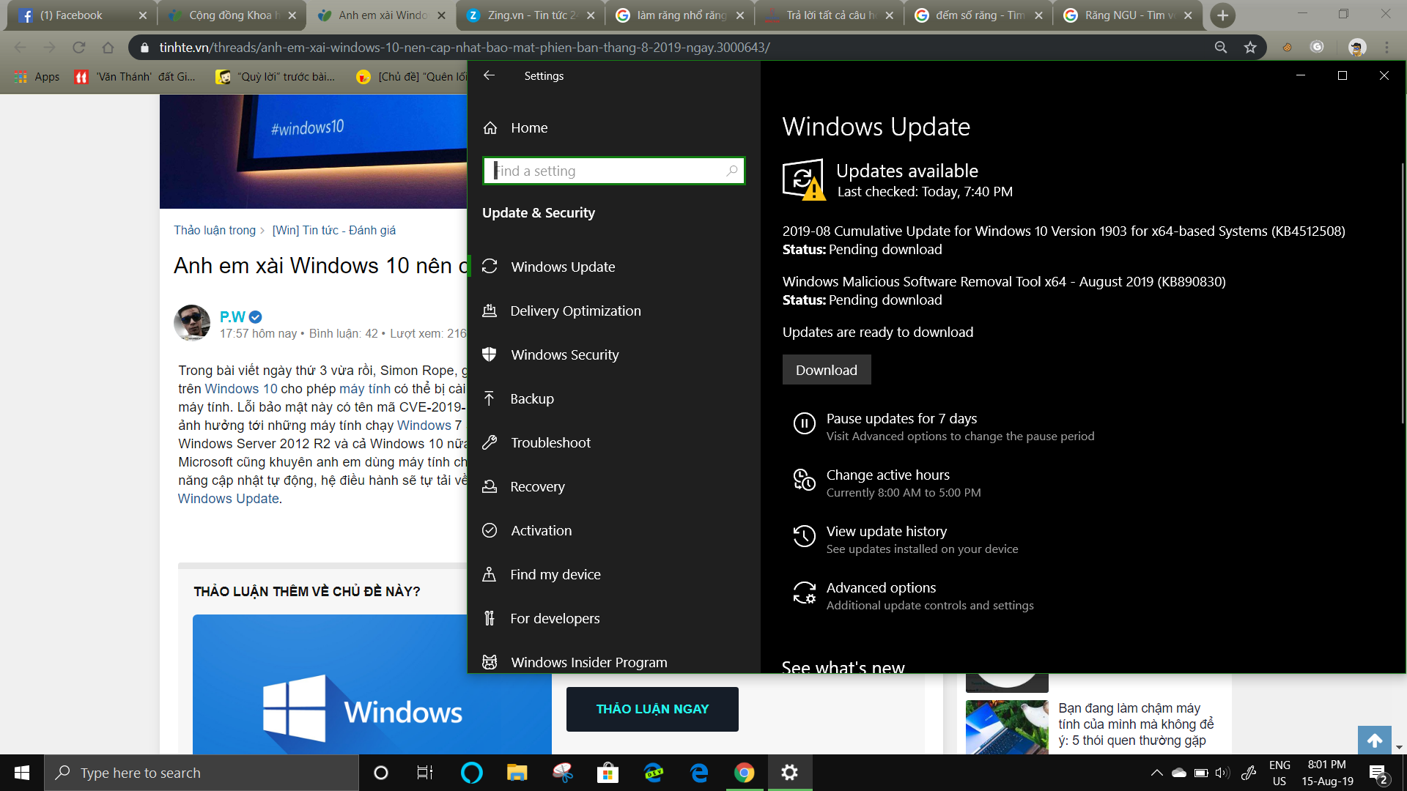Open For developers settings

[x=555, y=618]
